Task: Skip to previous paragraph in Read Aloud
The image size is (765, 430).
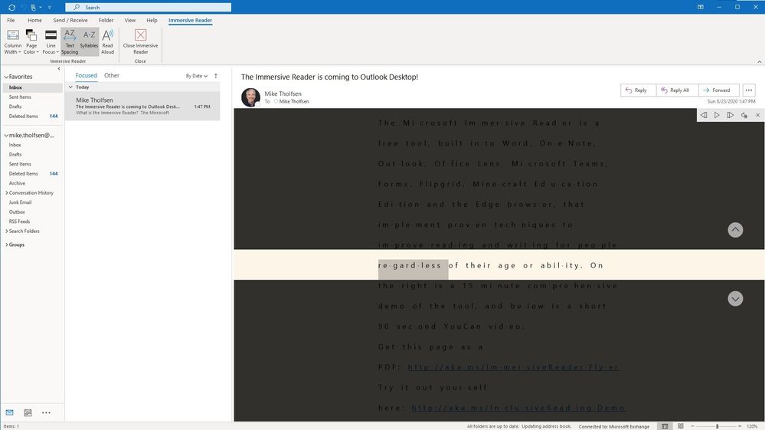Action: coord(704,115)
